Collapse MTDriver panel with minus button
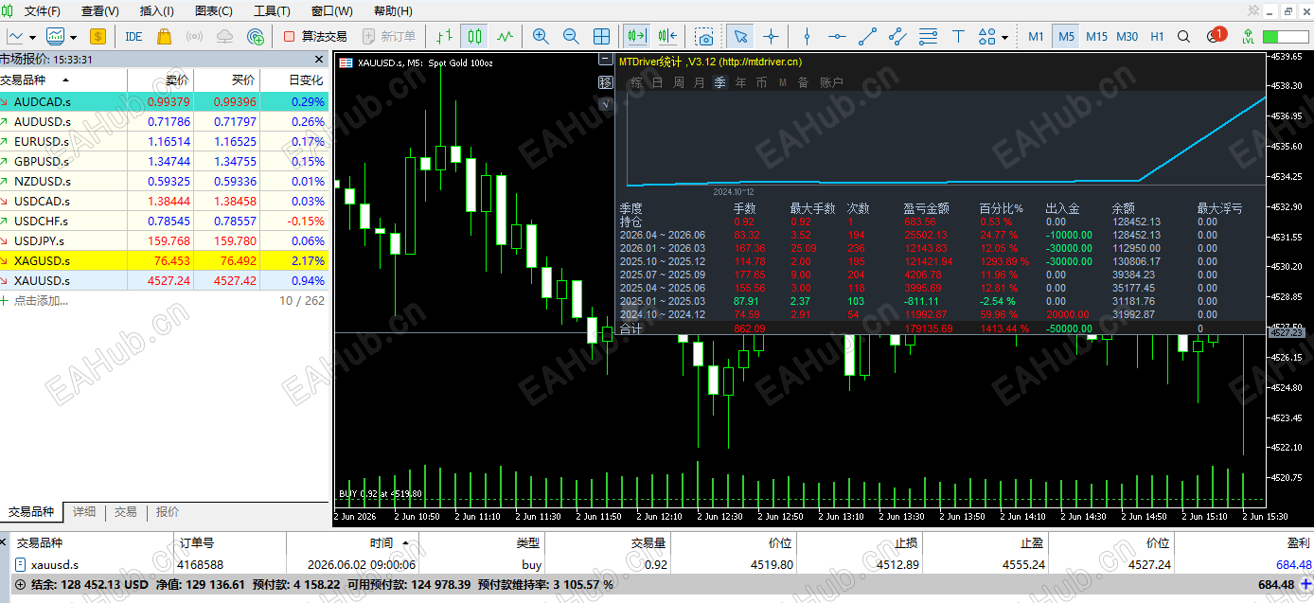The height and width of the screenshot is (603, 1314). 606,60
